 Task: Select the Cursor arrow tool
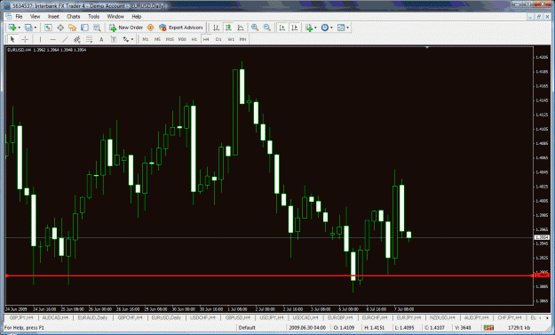(x=12, y=39)
